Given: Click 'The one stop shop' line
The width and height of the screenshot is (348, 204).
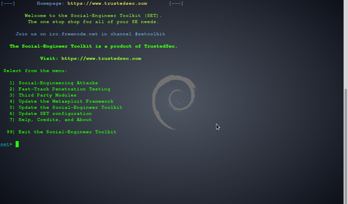Looking at the screenshot, I should (93, 22).
